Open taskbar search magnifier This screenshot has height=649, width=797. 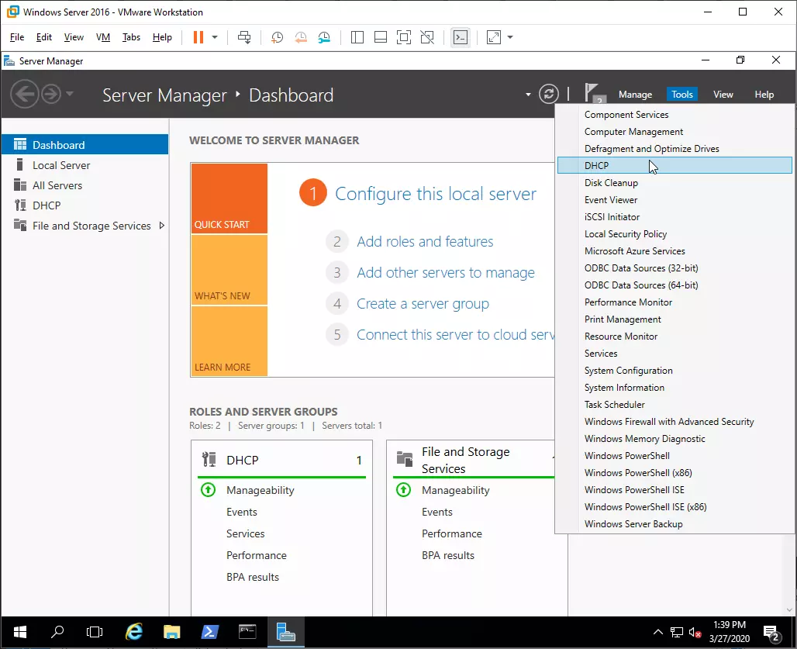57,632
